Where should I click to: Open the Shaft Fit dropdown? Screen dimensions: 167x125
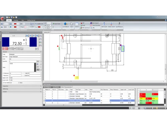(35, 76)
